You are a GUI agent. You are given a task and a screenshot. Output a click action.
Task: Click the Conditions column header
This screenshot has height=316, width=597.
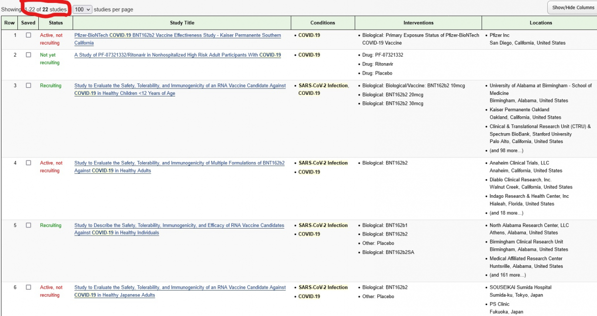tap(322, 23)
